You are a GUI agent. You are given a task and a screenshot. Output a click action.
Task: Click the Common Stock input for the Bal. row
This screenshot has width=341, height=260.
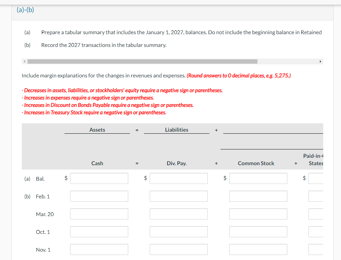pos(258,178)
